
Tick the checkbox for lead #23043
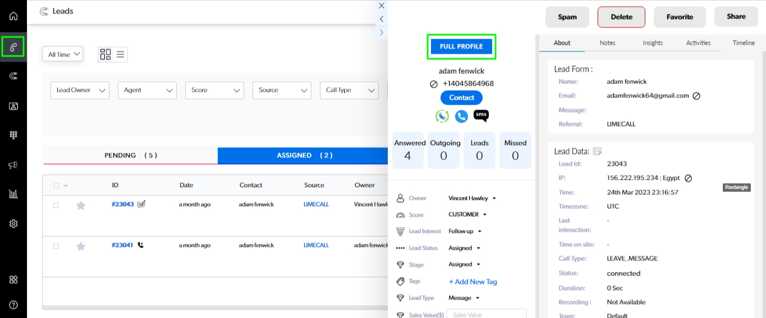pos(56,205)
